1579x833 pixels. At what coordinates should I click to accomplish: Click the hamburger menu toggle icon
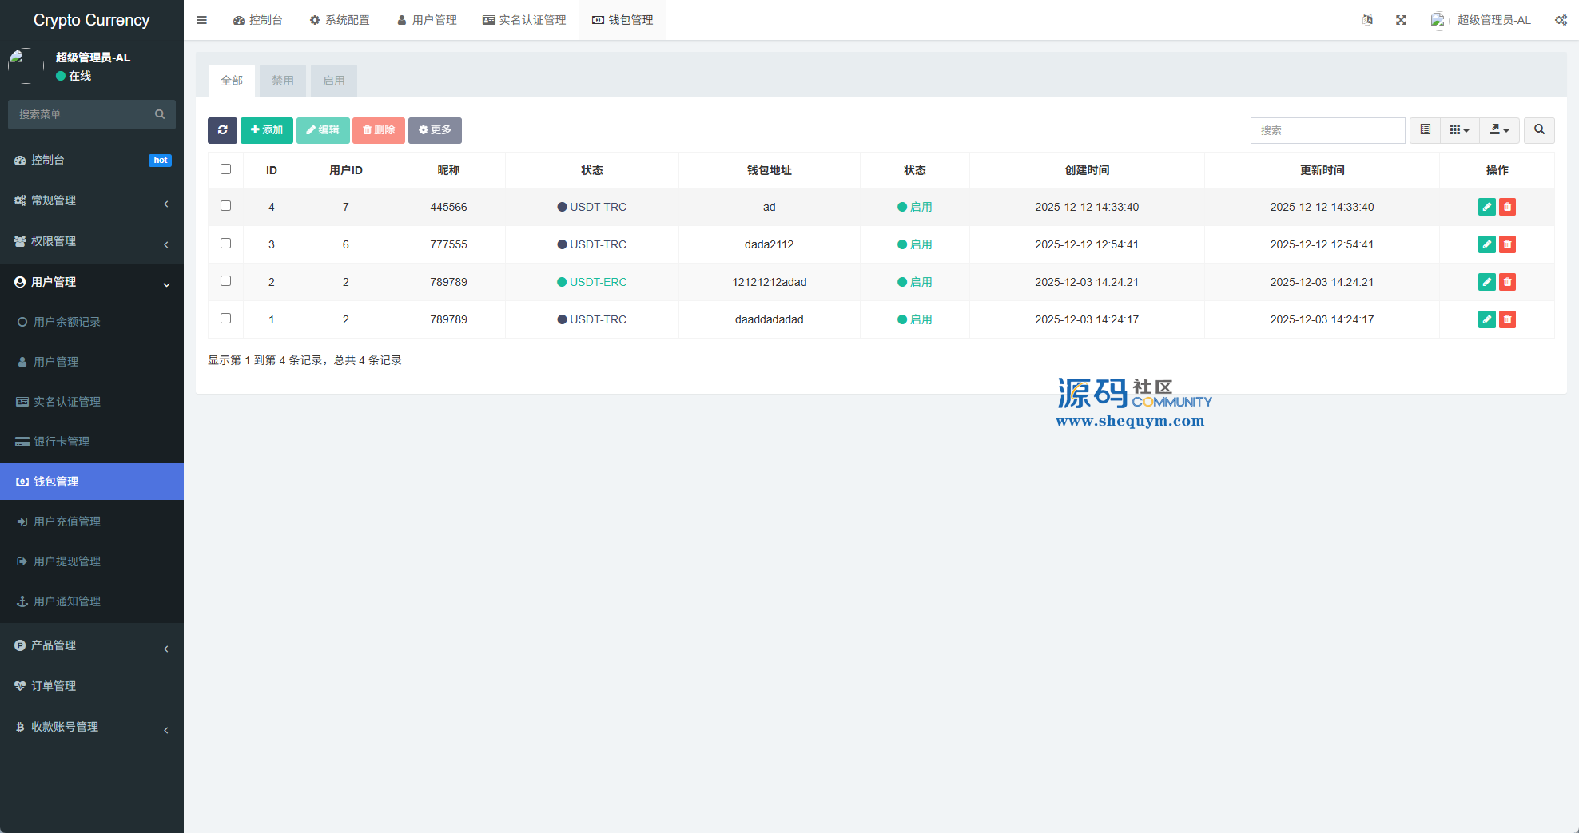point(202,20)
